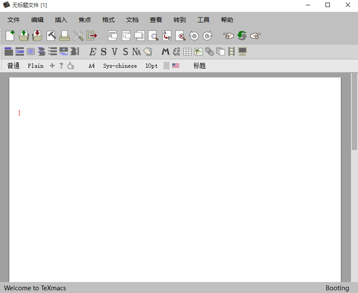Insert a hyperlink using the chain icon

210,52
